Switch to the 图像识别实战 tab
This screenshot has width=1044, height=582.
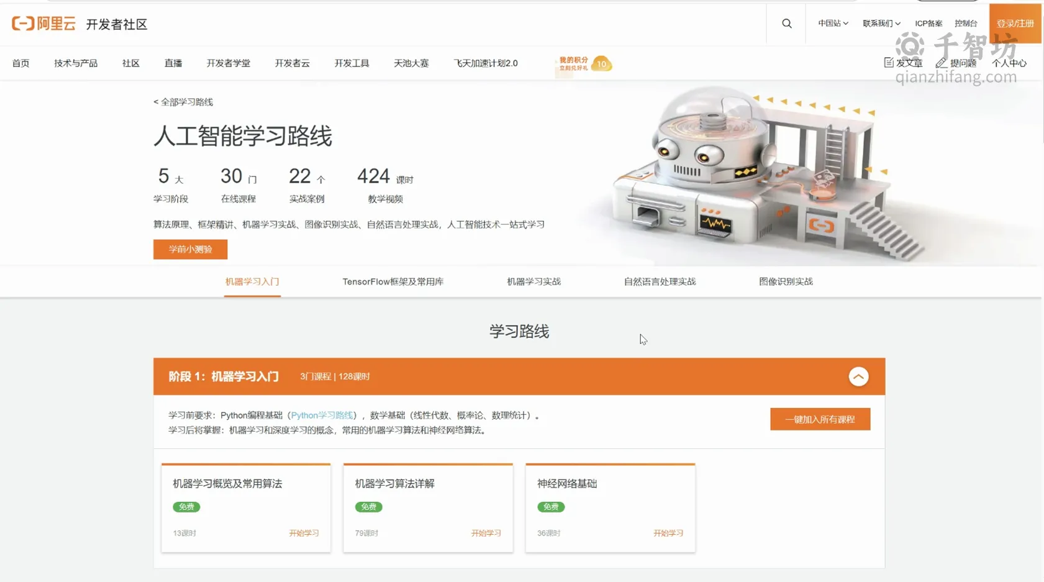786,282
